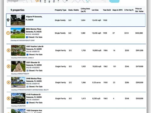The width and height of the screenshot is (151, 113).
Task: Open the 3856 Monica Pkwy photo thumbnail
Action: click(18, 33)
